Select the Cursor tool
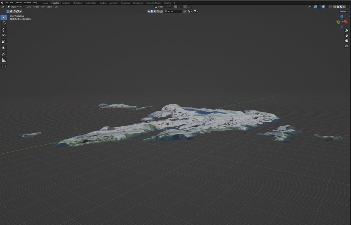Viewport: 351px width, 225px height. pos(4,23)
